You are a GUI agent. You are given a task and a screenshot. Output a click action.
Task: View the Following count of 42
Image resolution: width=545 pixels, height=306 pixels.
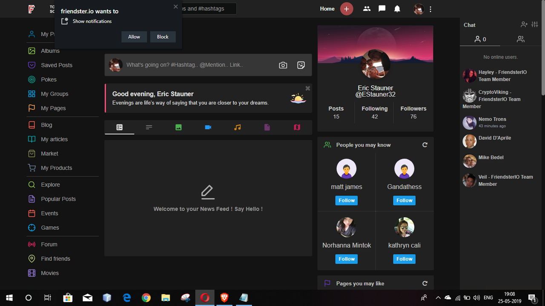point(375,113)
